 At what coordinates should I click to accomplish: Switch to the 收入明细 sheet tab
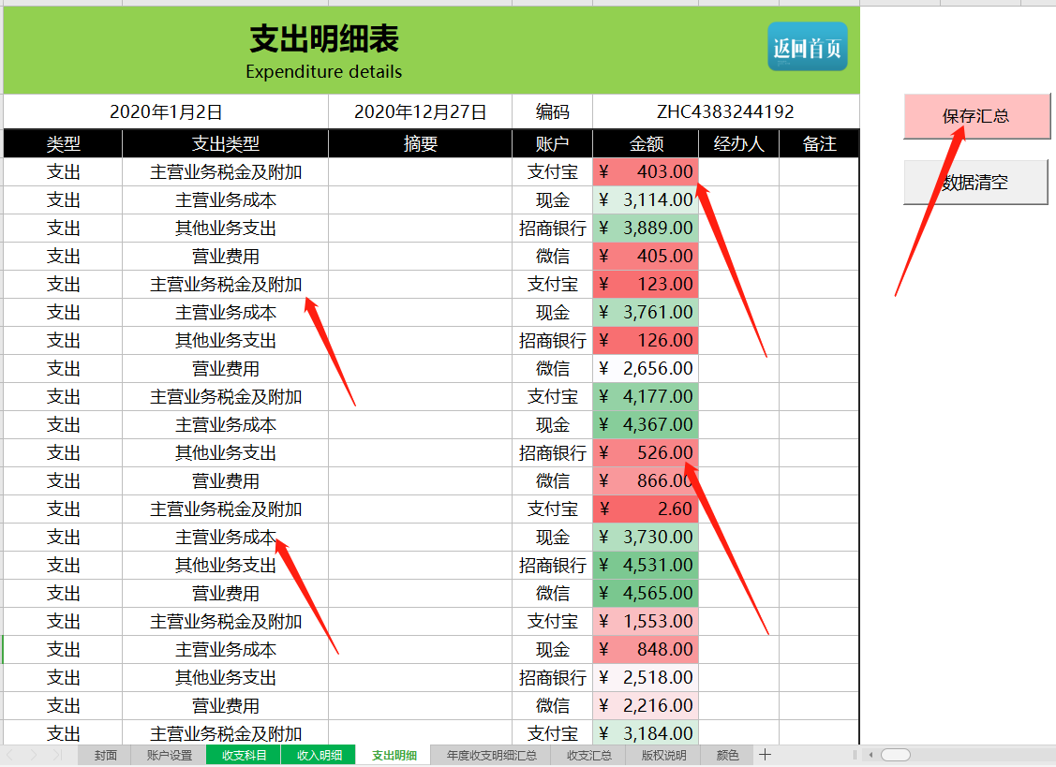click(x=319, y=754)
